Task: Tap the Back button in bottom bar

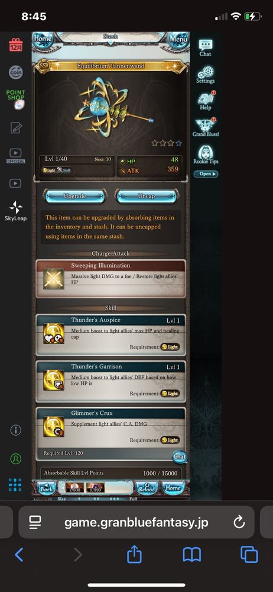Action: [46, 488]
